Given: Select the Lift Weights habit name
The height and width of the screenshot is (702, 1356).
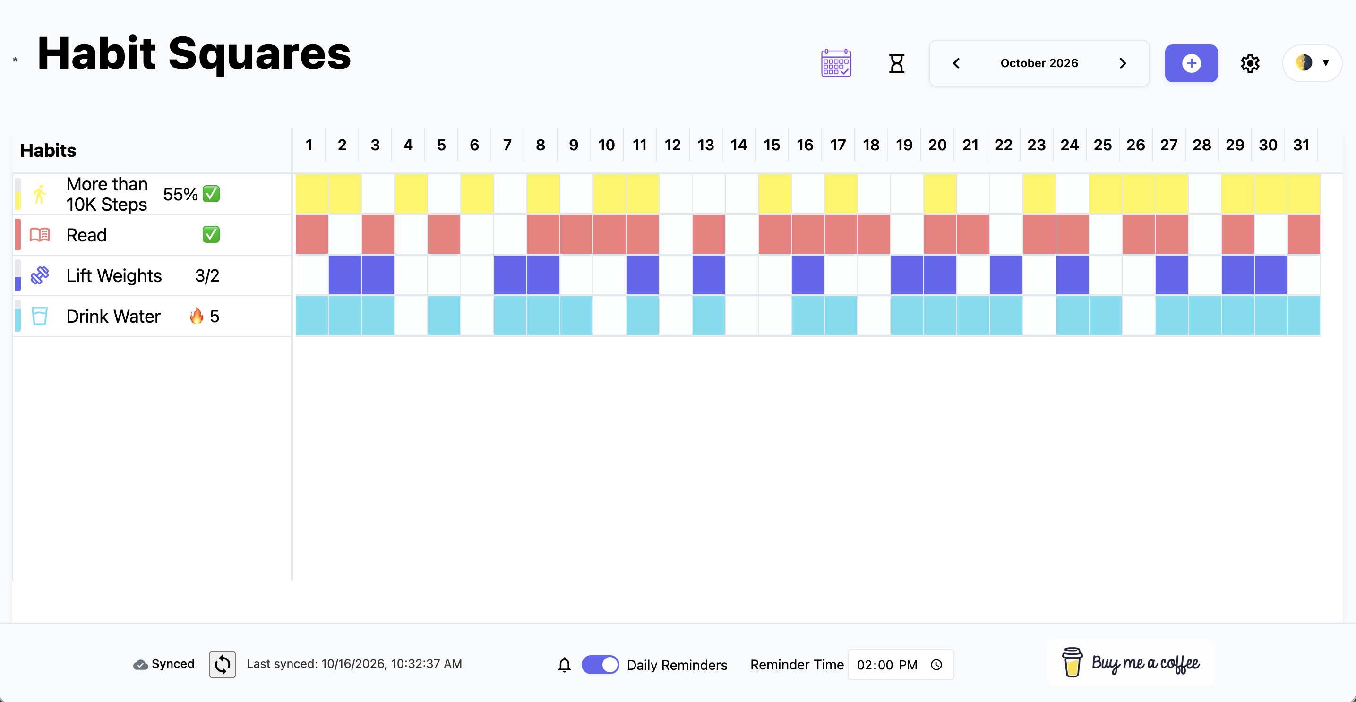Looking at the screenshot, I should 114,275.
